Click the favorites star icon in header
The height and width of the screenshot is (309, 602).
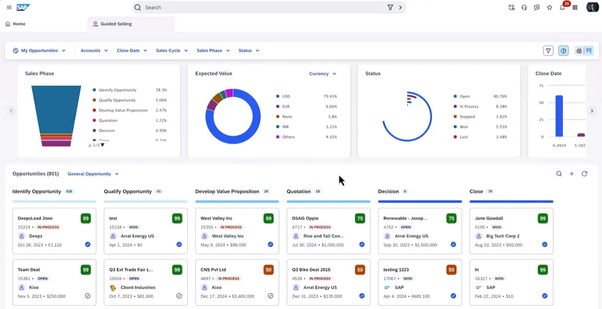click(x=549, y=8)
